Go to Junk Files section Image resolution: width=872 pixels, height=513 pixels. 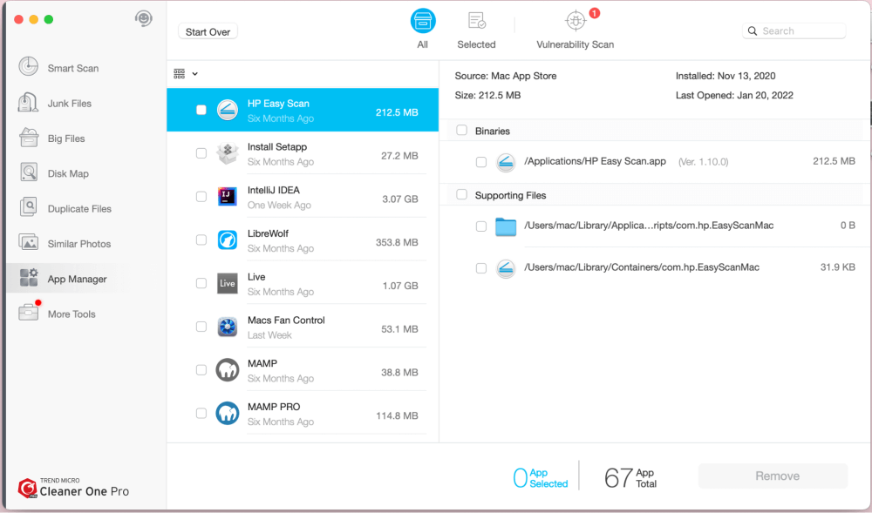tap(70, 104)
